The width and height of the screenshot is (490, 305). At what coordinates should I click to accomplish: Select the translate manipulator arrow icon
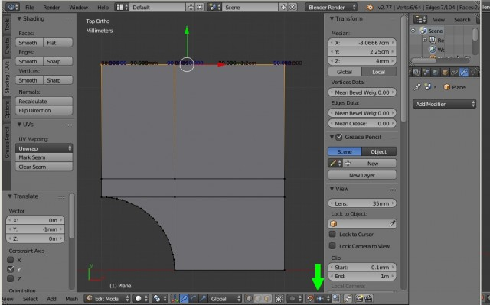coord(184,298)
